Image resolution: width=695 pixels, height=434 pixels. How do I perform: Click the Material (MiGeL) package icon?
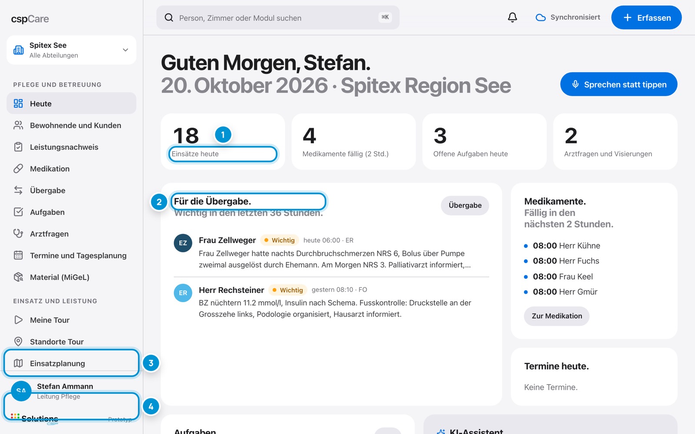point(18,277)
